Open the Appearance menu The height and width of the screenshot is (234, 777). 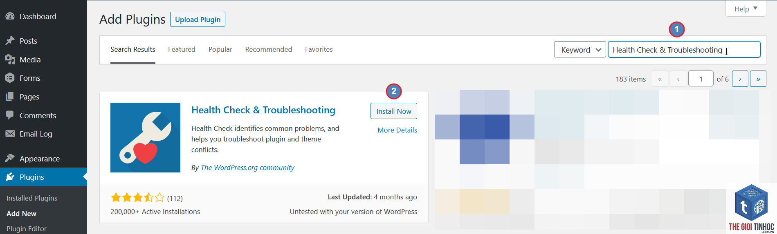coord(43,159)
